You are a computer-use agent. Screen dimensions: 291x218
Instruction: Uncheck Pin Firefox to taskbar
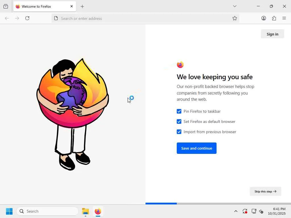[x=179, y=111]
